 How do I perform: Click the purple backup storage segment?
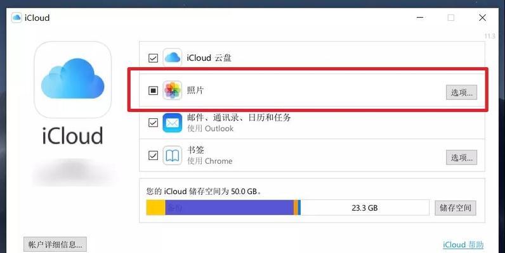(229, 207)
